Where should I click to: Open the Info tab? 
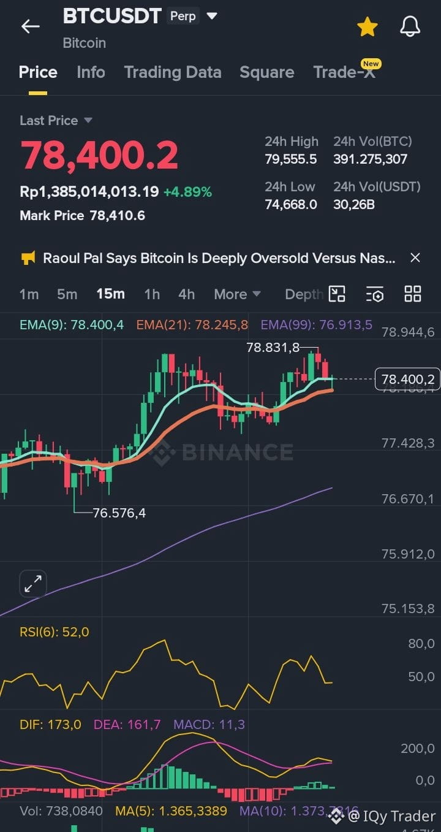(91, 72)
